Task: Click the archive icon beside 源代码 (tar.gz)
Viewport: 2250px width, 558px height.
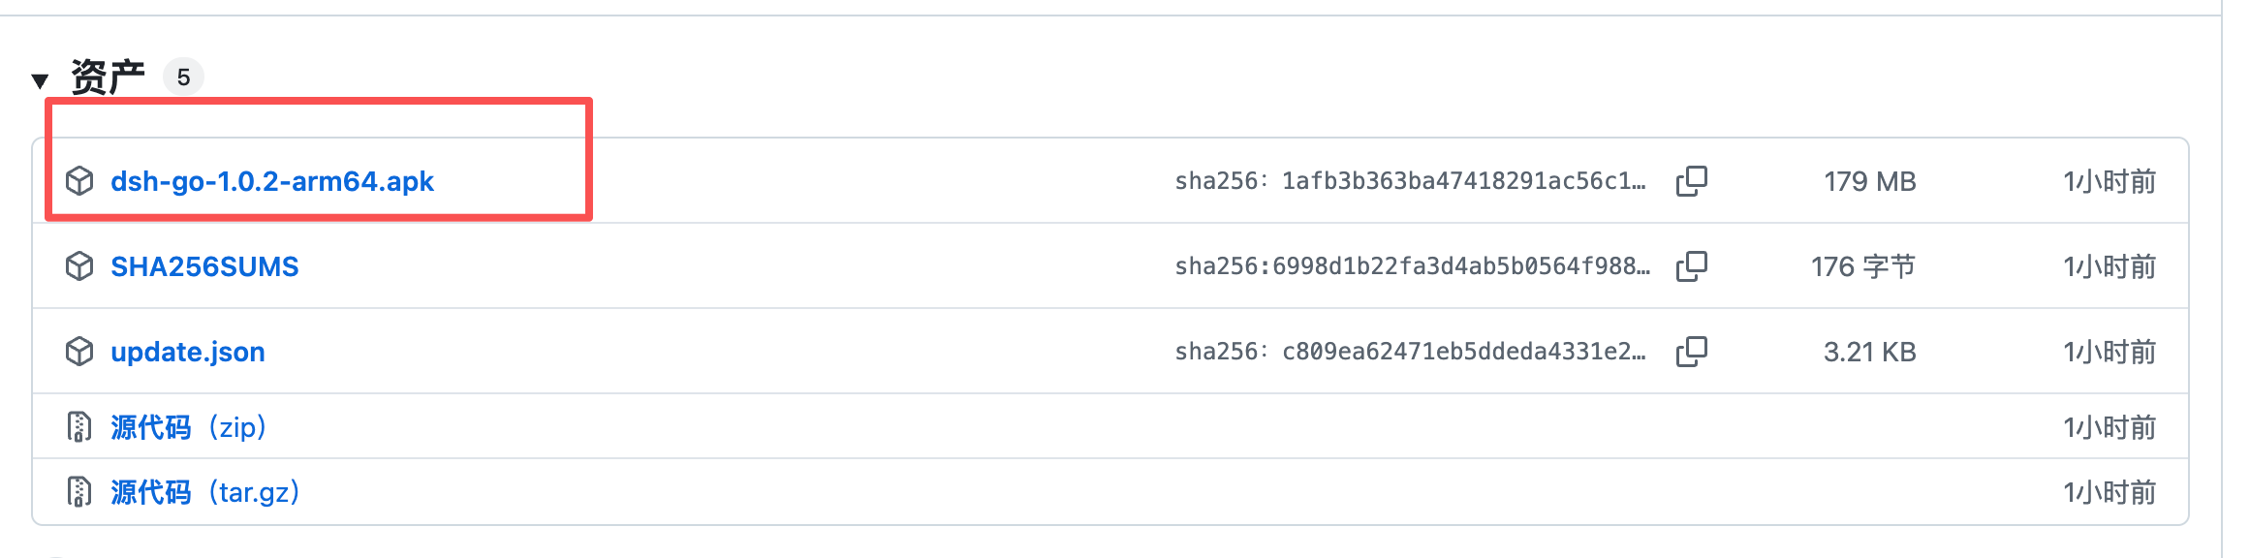Action: 79,492
